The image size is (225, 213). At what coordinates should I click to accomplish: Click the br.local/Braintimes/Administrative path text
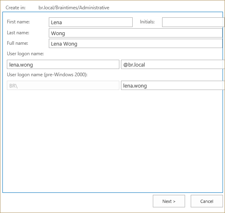(74, 8)
